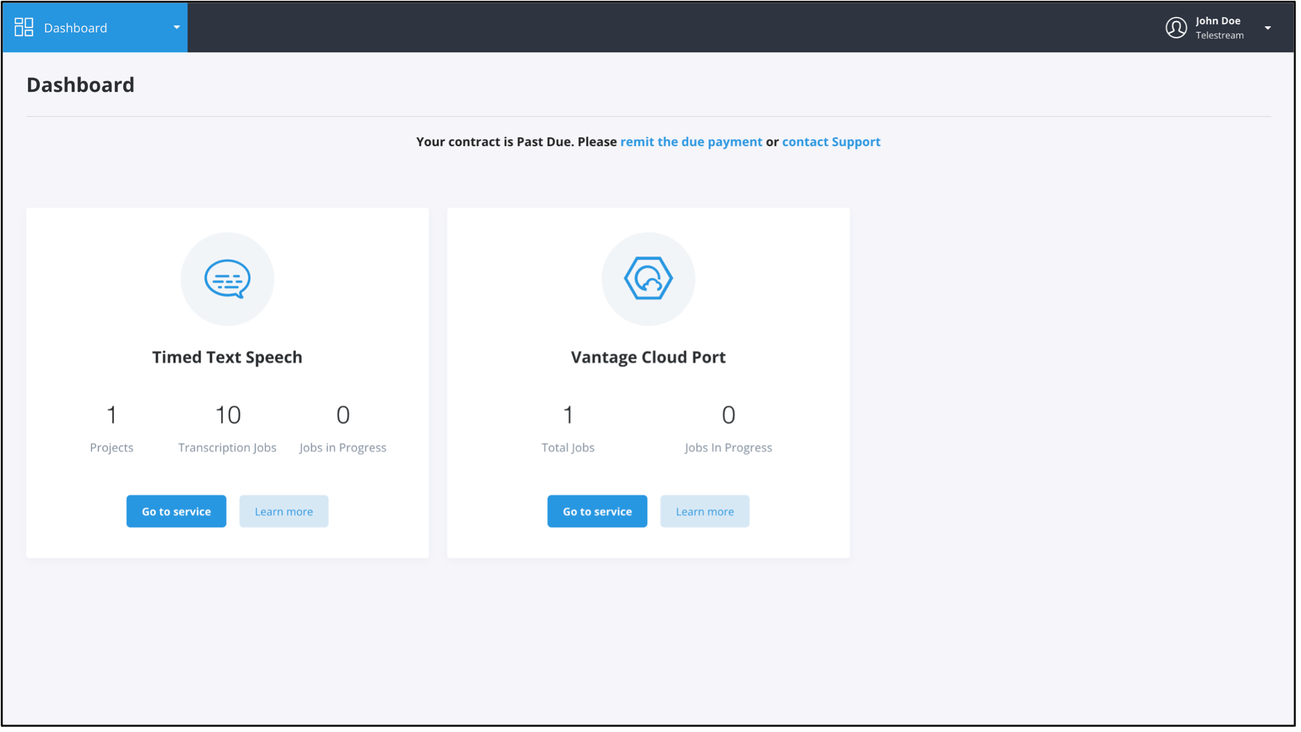Open the remit the due payment link
The image size is (1301, 732).
[x=691, y=142]
